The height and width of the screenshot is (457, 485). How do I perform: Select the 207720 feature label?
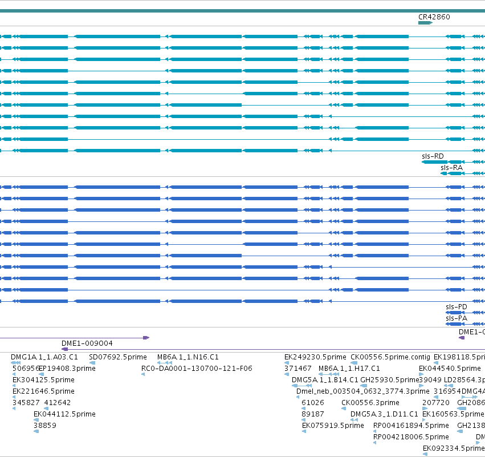(x=436, y=402)
